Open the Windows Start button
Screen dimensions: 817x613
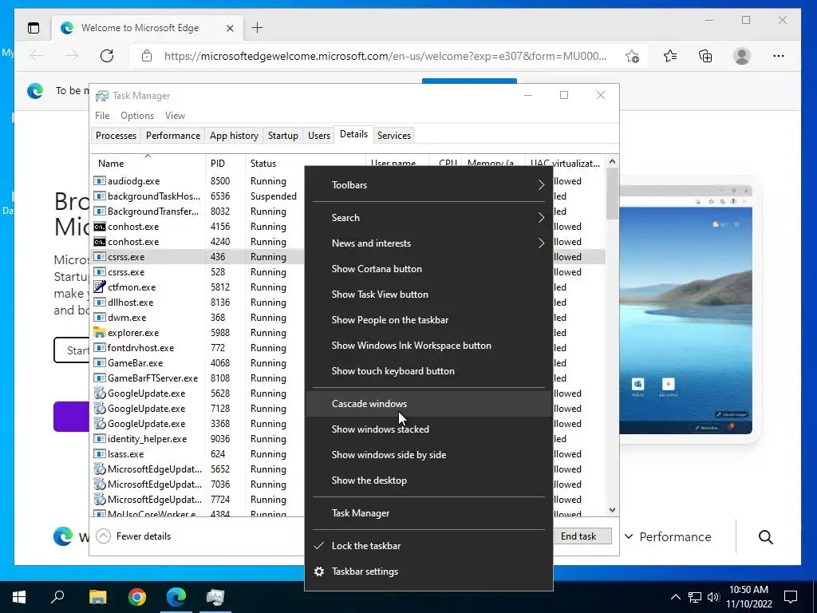tap(19, 597)
